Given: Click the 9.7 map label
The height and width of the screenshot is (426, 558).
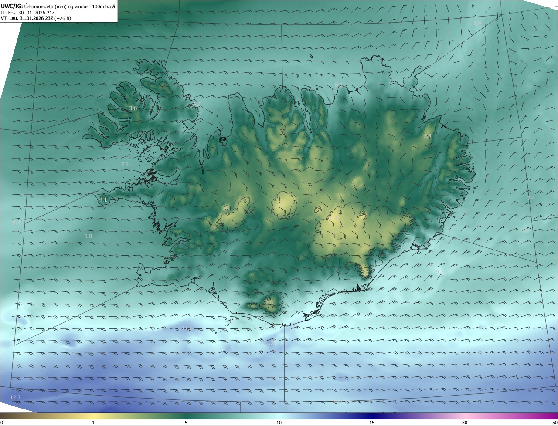Looking at the screenshot, I should point(439,271).
